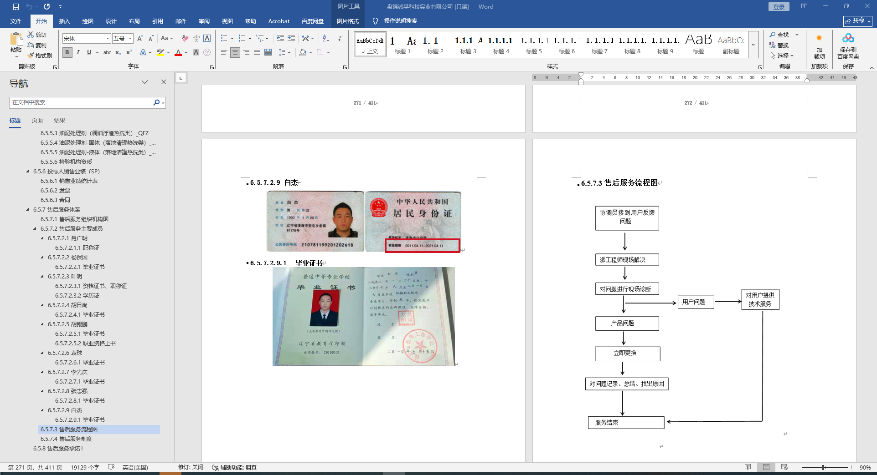The height and width of the screenshot is (475, 877).
Task: Click the font color red swatch button
Action: pyautogui.click(x=178, y=52)
